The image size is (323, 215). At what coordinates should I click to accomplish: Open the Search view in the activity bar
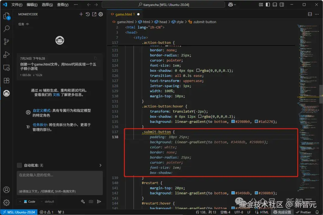click(x=6, y=29)
